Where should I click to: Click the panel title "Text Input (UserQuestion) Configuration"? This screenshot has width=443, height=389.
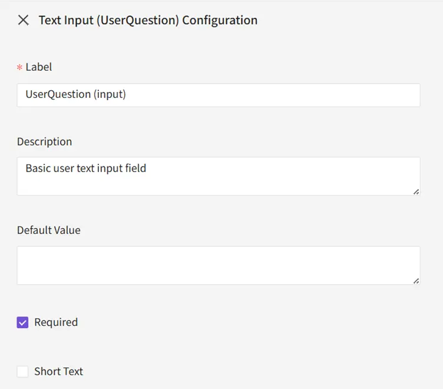coord(148,20)
